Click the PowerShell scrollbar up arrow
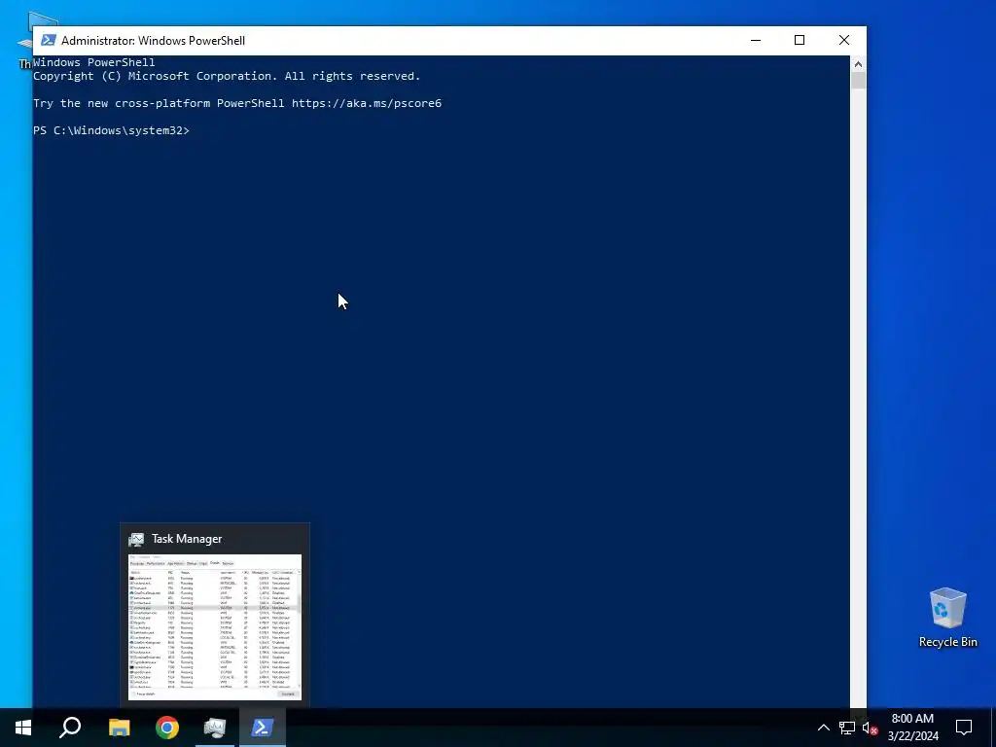 [858, 63]
